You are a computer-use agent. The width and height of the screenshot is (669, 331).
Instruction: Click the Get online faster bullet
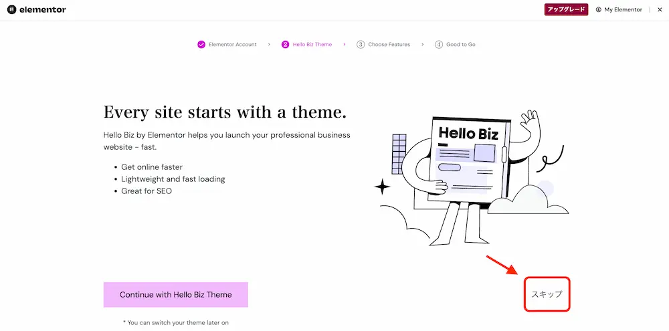[152, 167]
